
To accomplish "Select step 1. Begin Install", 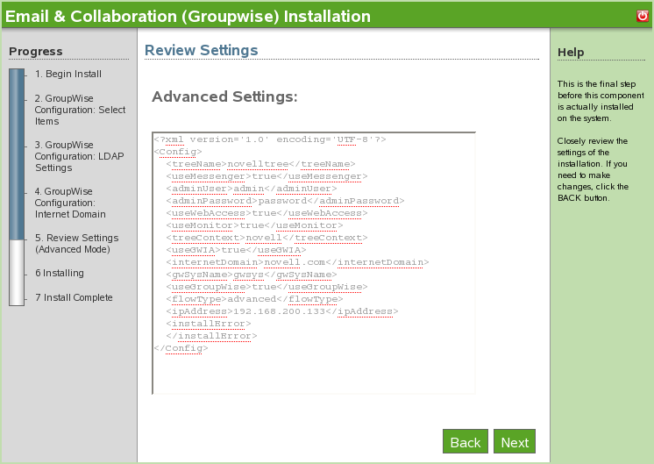I will [x=68, y=74].
